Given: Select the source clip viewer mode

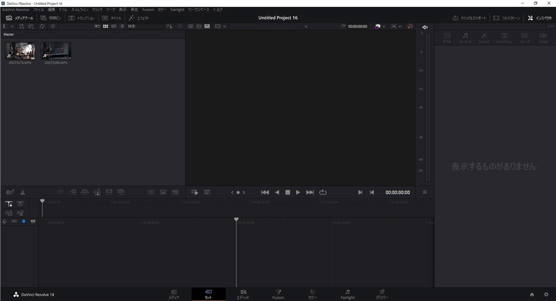Looking at the screenshot, I should [190, 26].
